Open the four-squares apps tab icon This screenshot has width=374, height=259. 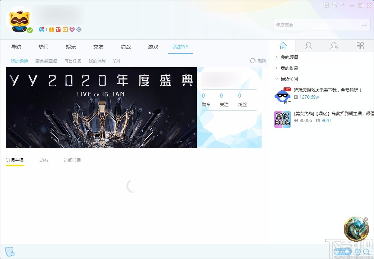360,46
